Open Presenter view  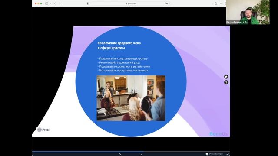[214, 154]
